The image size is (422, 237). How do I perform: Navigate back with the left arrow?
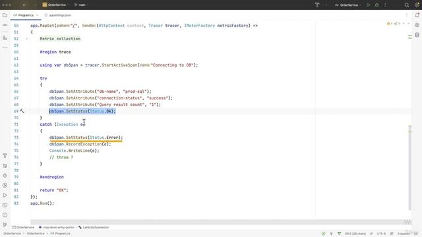point(24,5)
